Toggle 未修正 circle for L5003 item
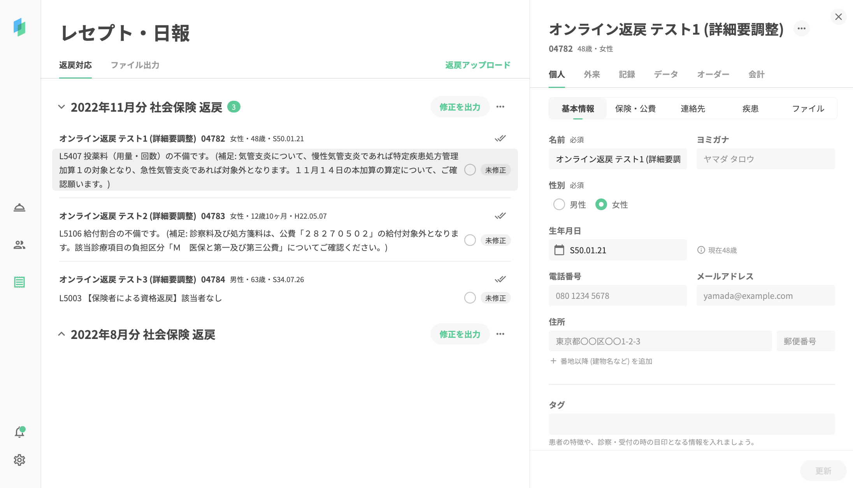The image size is (853, 488). pyautogui.click(x=470, y=298)
